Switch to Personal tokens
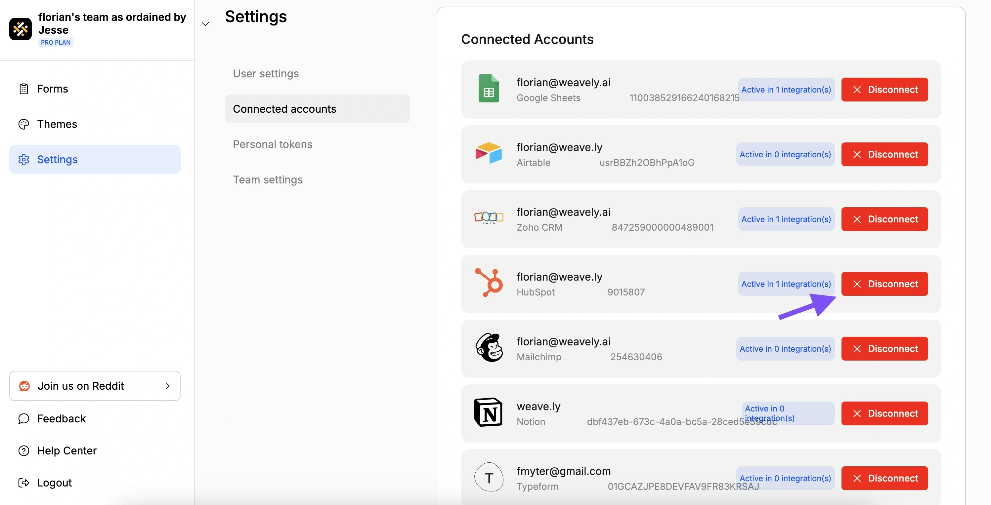991x505 pixels. pyautogui.click(x=272, y=144)
